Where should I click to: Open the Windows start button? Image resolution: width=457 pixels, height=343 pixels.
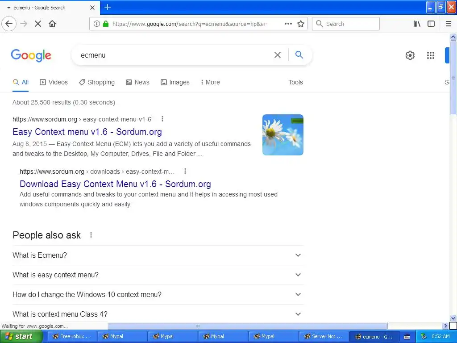click(x=21, y=337)
